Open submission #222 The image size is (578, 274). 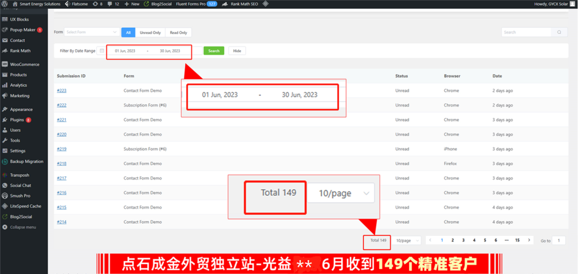click(62, 105)
